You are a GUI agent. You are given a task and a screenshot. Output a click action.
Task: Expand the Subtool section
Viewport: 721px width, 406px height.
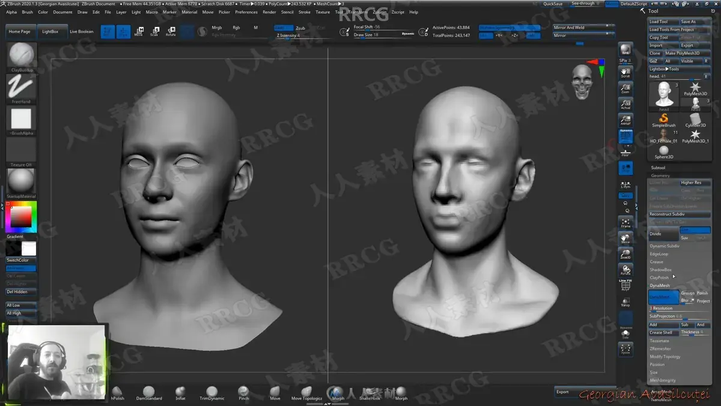pyautogui.click(x=658, y=168)
